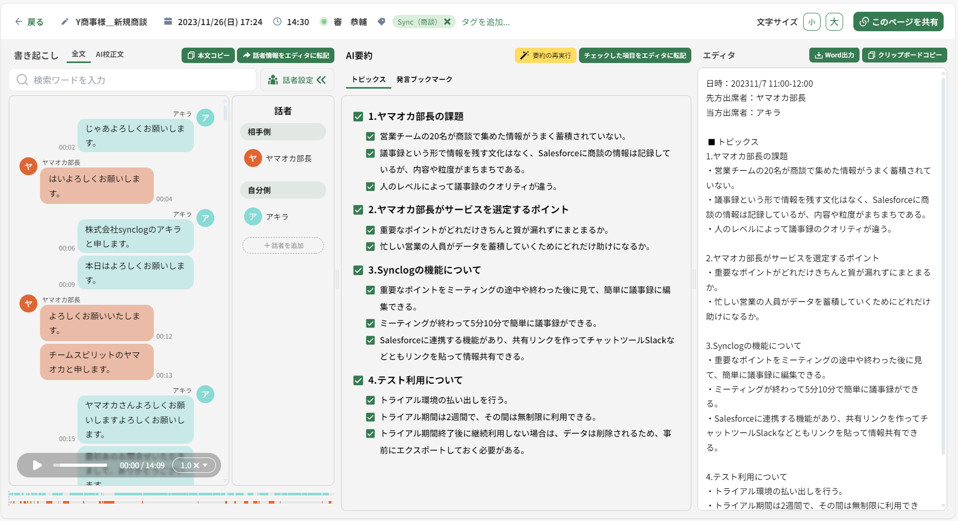This screenshot has width=958, height=521.
Task: Click タグを追加 to add a tag
Action: [x=485, y=22]
